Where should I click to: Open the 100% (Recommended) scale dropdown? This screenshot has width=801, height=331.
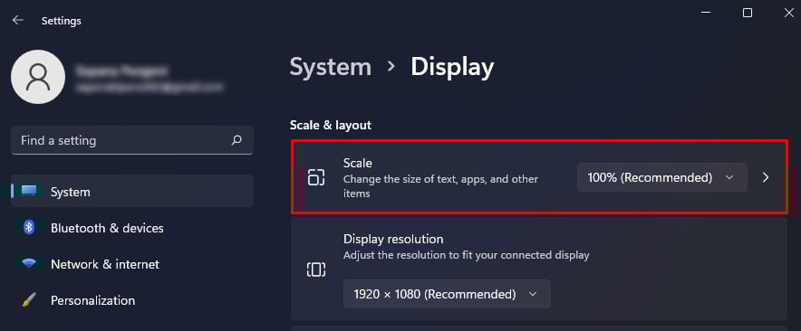coord(662,177)
